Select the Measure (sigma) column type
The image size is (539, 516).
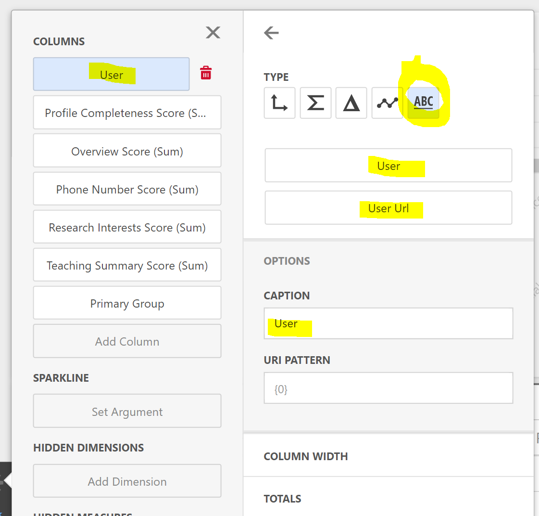click(315, 103)
